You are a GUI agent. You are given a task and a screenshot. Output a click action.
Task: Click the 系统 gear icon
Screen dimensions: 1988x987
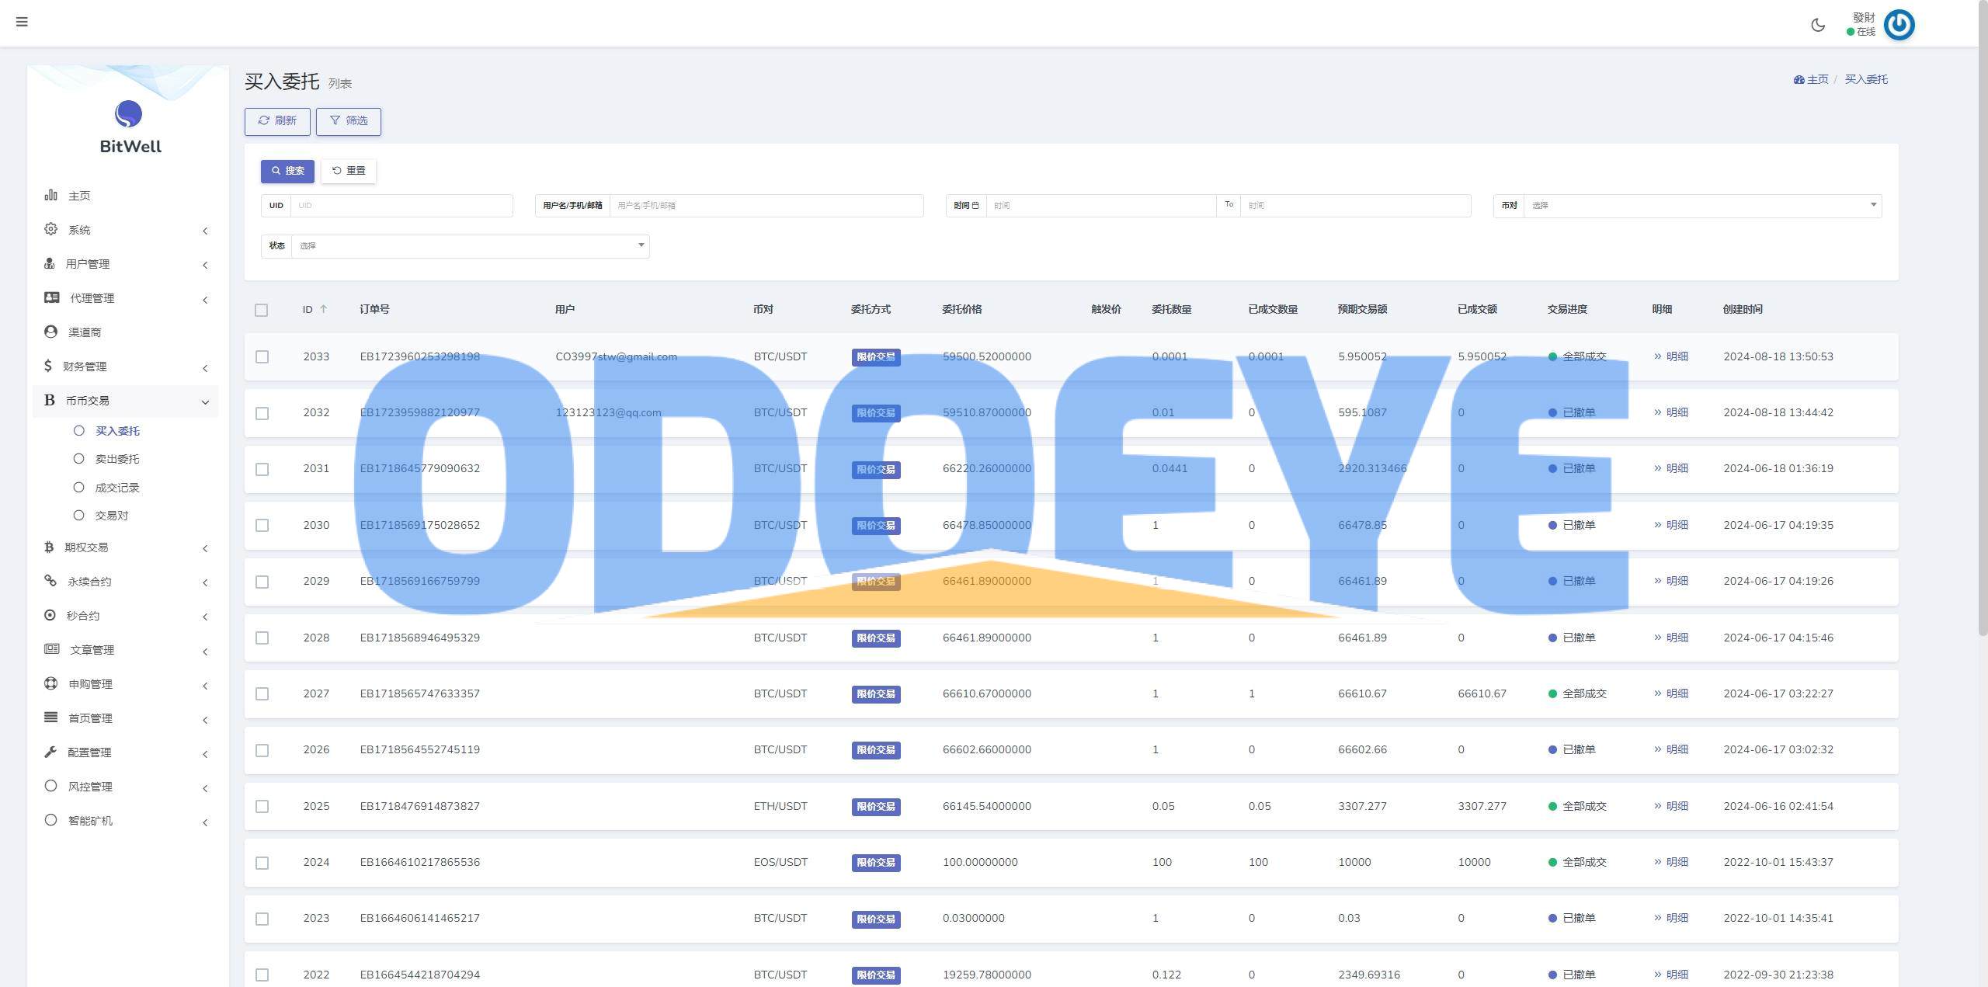click(x=50, y=229)
